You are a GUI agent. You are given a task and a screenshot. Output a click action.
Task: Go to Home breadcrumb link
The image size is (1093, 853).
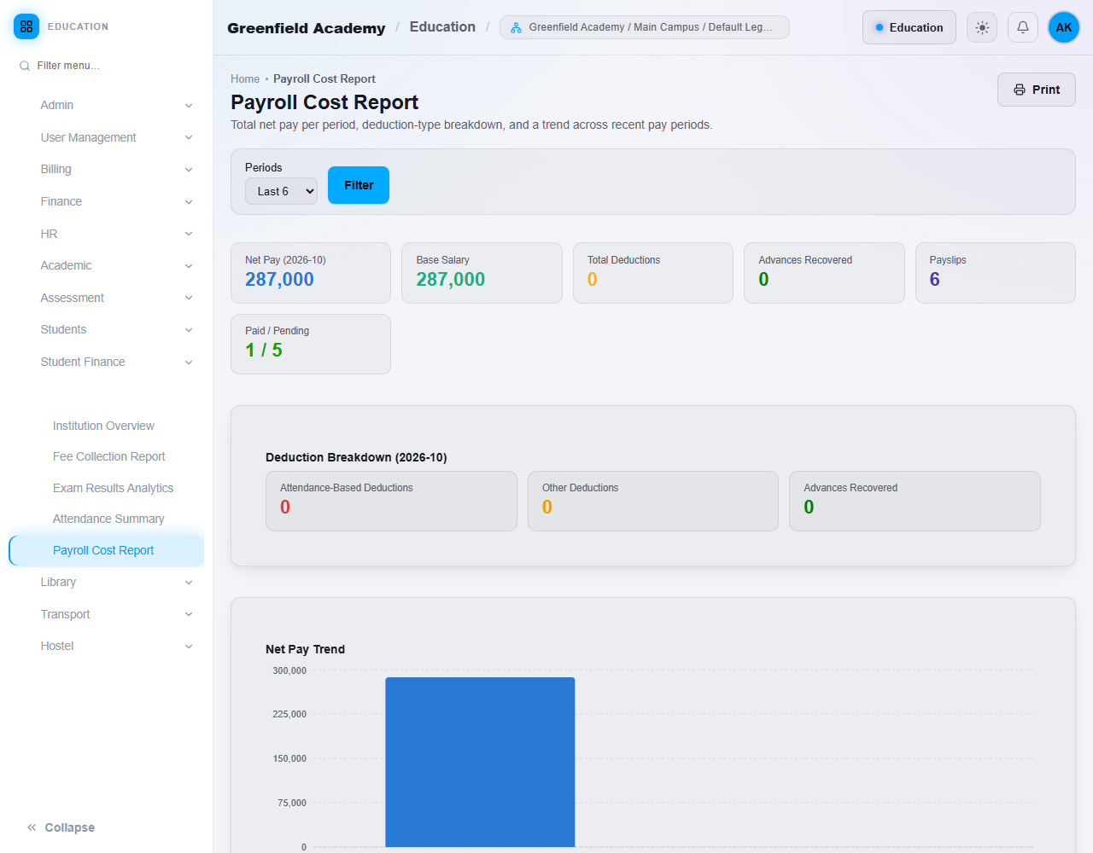(245, 78)
